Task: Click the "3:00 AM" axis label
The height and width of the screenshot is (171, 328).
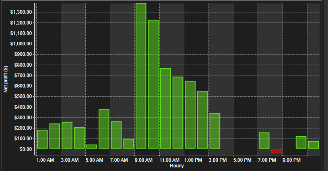Action: click(70, 160)
